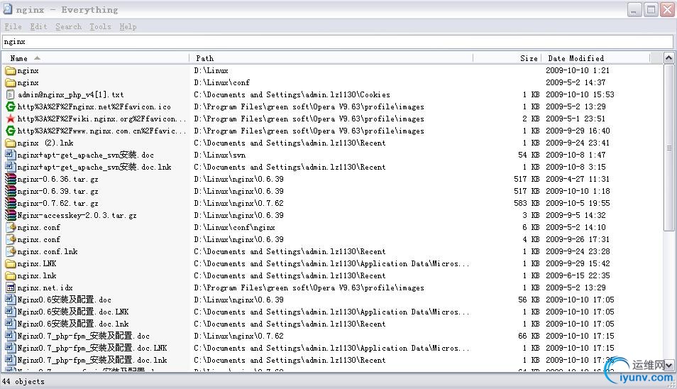This screenshot has width=677, height=389.
Task: Click folder icon of nginx (2).lnk
Action: tap(11, 143)
